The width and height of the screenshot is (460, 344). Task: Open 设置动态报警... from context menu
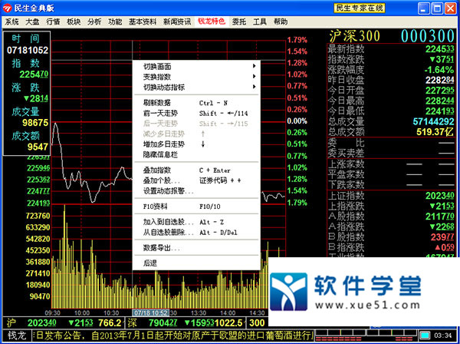[x=196, y=191]
